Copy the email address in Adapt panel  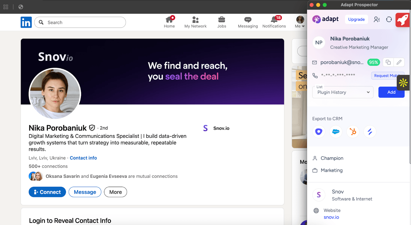[x=388, y=62]
